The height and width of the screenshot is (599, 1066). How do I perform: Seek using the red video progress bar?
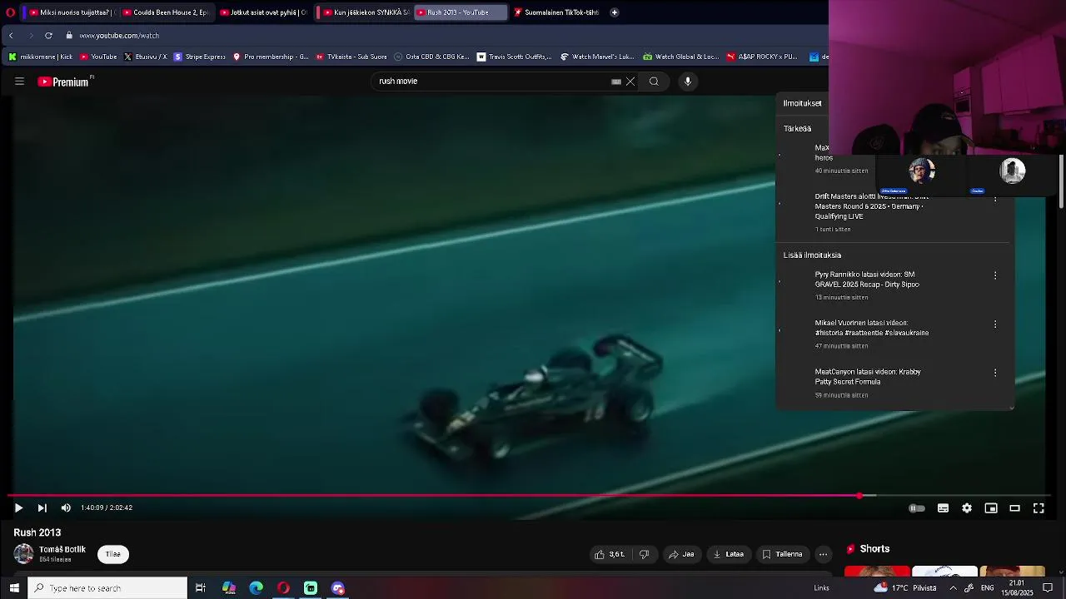[x=529, y=496]
